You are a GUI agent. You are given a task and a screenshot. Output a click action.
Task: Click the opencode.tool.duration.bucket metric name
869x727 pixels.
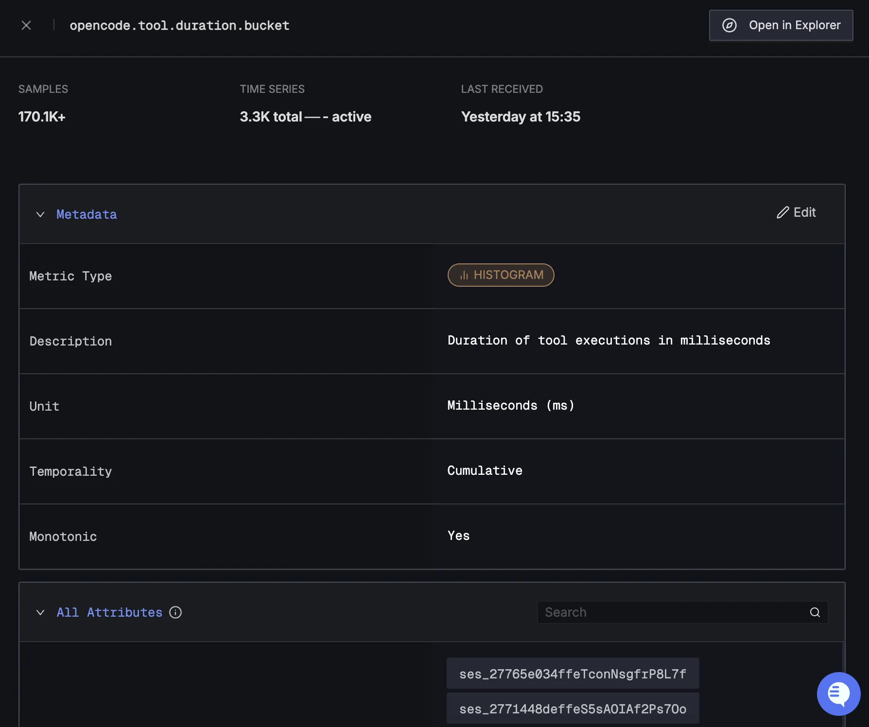pos(179,25)
